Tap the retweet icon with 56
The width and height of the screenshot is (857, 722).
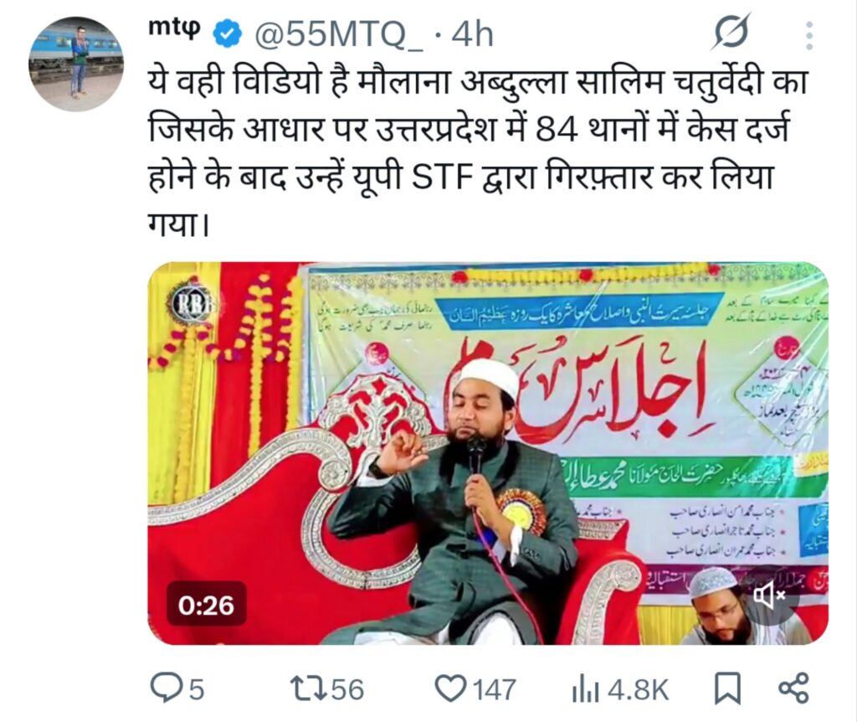point(306,688)
